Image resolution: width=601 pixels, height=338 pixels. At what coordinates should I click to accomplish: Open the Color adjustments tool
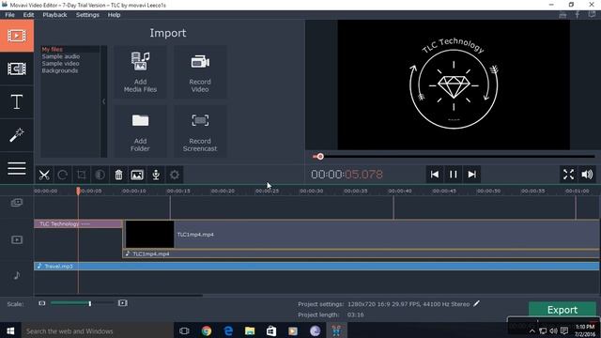point(100,176)
